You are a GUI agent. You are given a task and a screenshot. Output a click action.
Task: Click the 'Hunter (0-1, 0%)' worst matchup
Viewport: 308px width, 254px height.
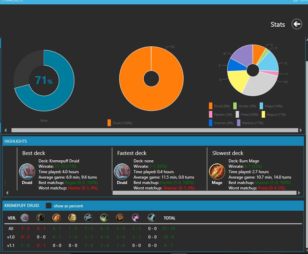(x=83, y=188)
